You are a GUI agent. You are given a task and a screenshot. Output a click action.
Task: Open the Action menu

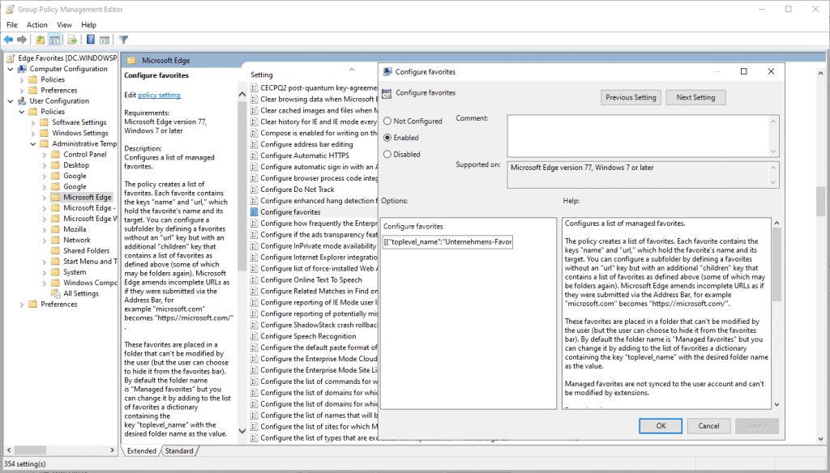pos(36,24)
